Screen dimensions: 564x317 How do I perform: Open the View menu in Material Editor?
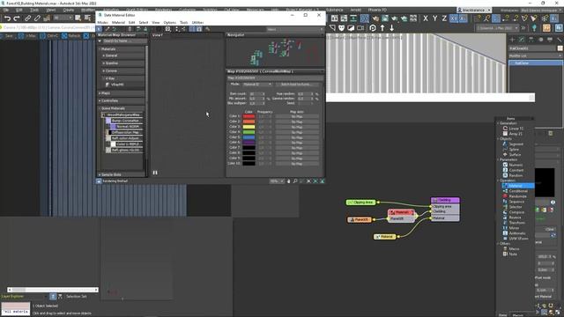tap(156, 22)
